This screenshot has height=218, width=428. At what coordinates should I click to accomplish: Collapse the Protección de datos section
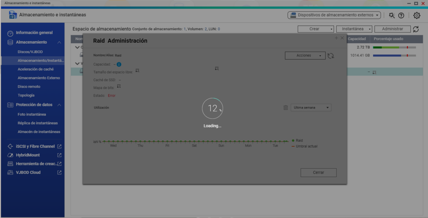[x=59, y=105]
